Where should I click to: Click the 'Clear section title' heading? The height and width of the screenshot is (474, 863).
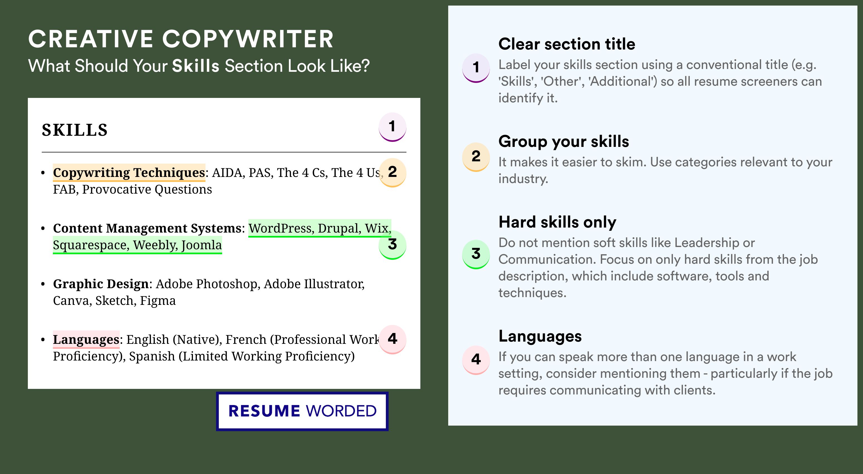click(567, 44)
